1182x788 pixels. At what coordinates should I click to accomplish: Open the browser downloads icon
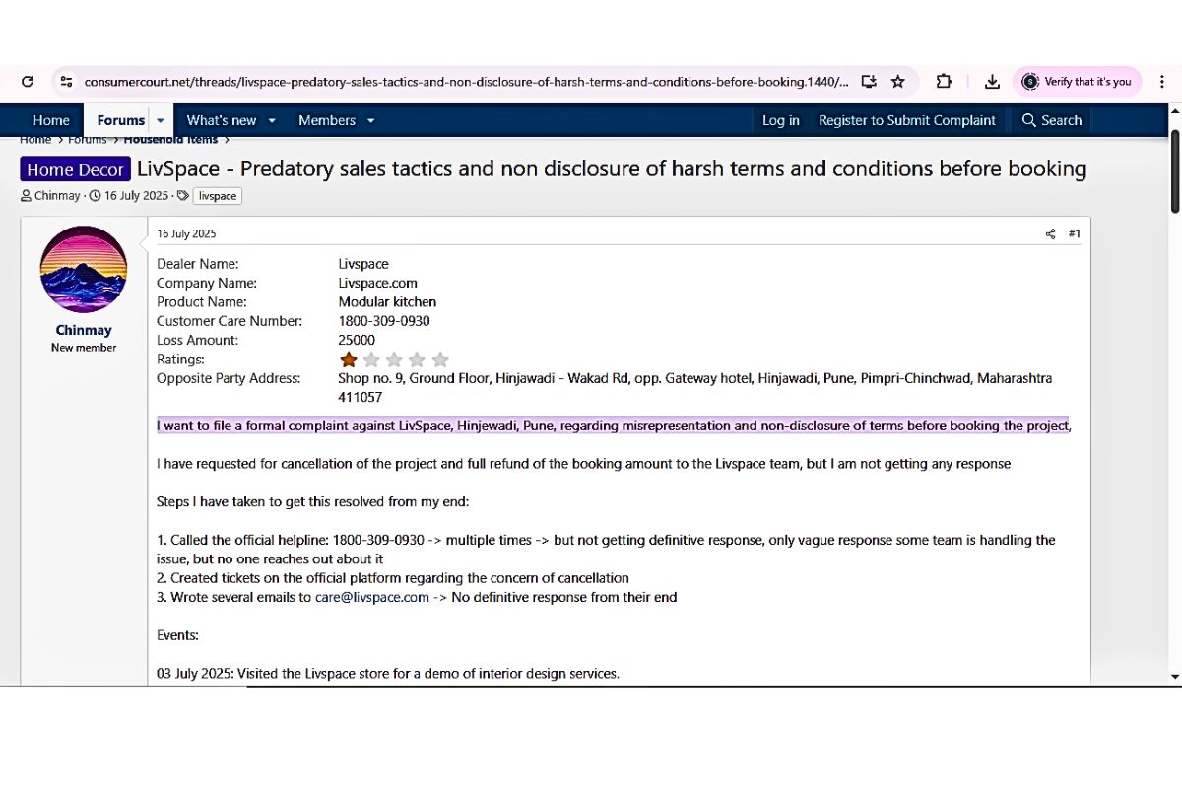992,82
